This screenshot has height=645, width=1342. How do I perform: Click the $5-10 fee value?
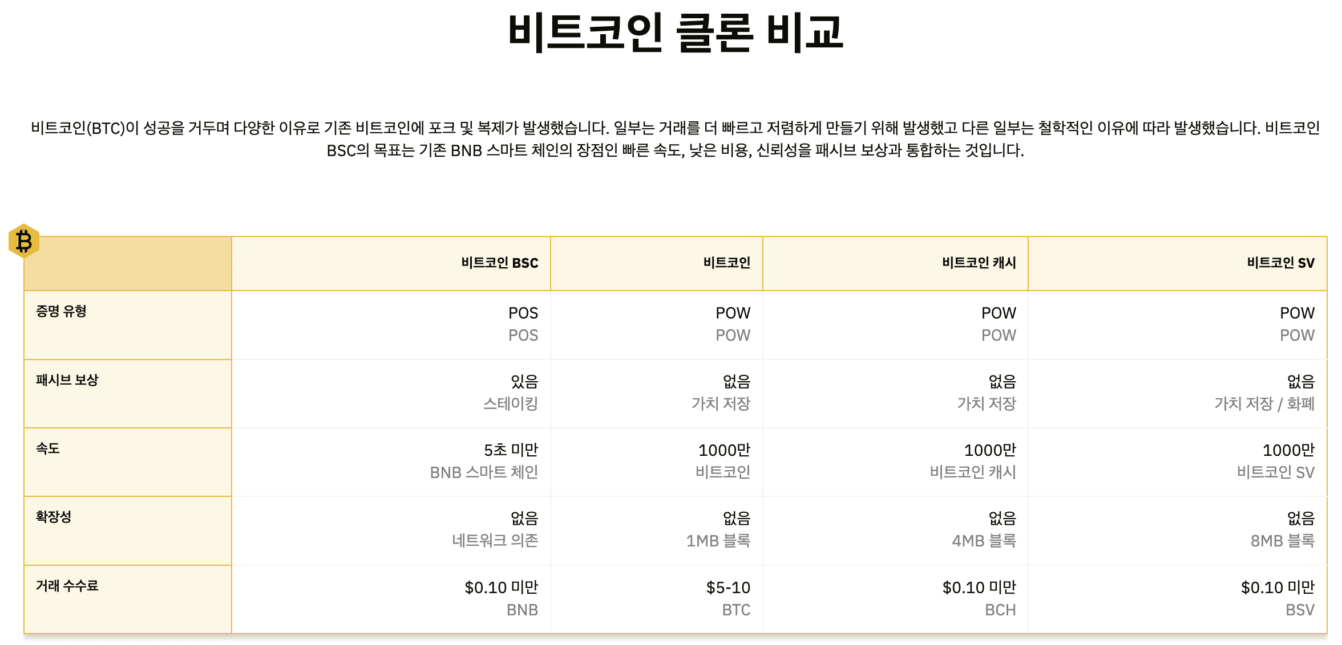728,587
